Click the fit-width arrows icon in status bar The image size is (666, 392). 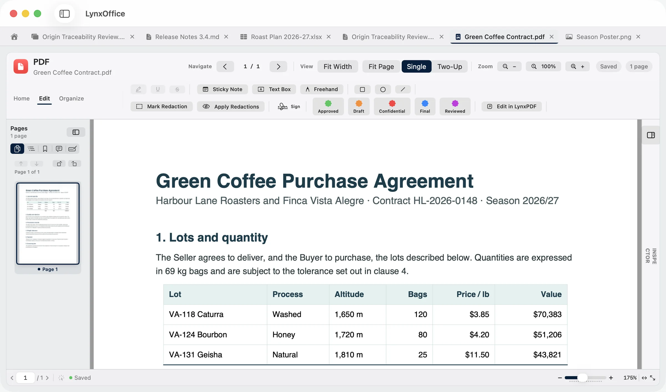(644, 378)
